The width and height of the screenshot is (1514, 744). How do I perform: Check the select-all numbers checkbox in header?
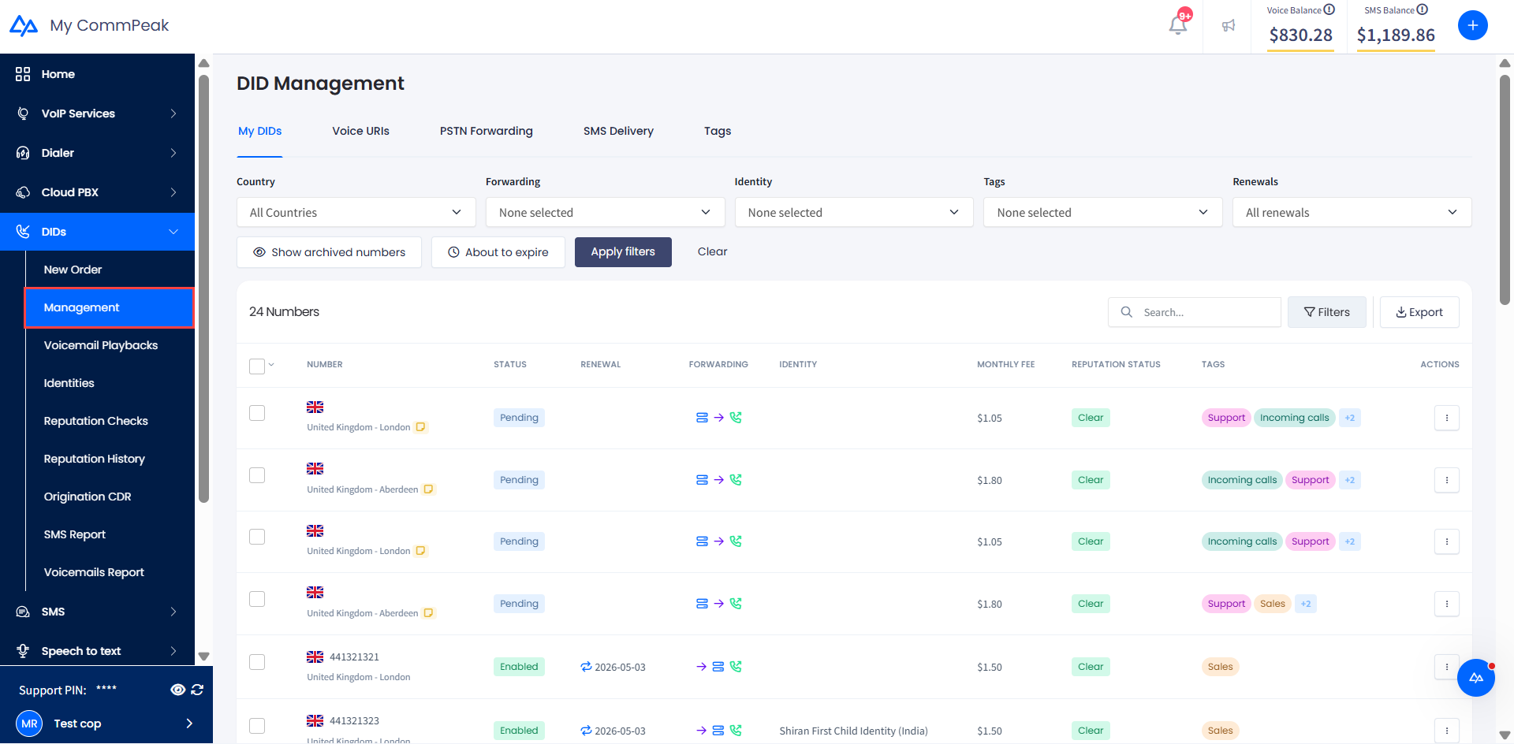257,366
